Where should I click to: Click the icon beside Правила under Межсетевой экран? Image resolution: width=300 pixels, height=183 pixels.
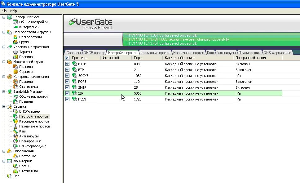[x=15, y=67]
